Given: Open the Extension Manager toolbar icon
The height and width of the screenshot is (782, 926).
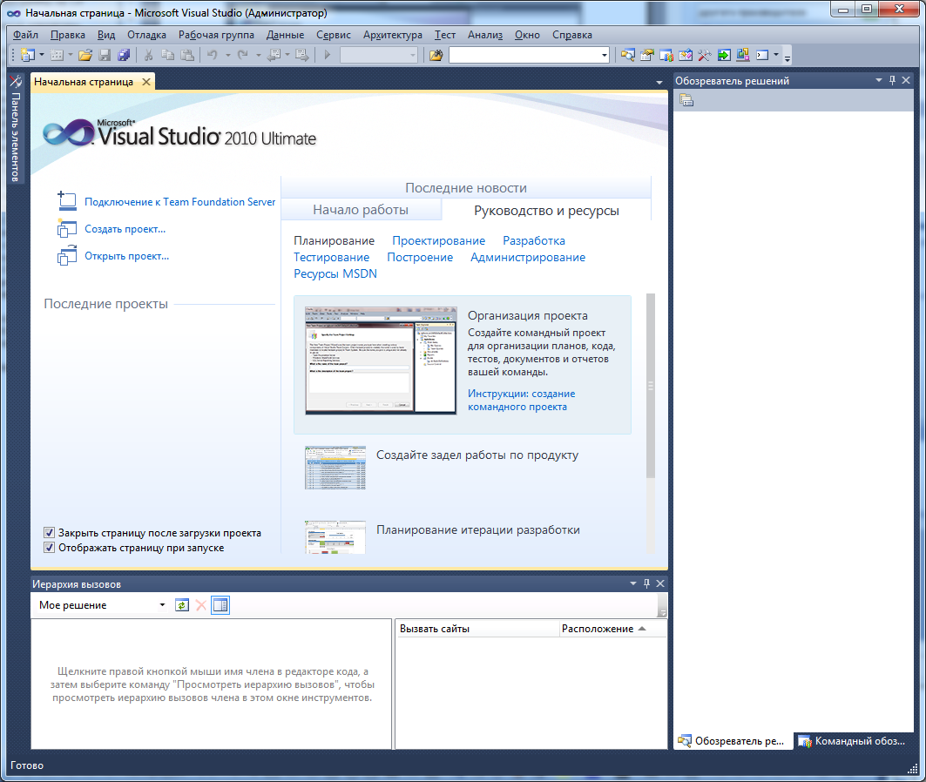Looking at the screenshot, I should (742, 55).
